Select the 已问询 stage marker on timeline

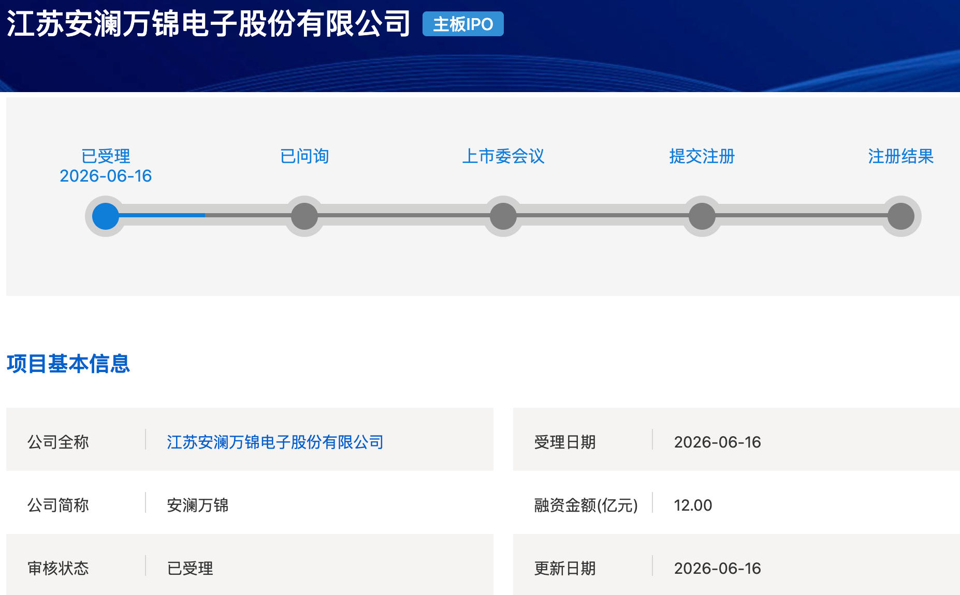(x=304, y=216)
